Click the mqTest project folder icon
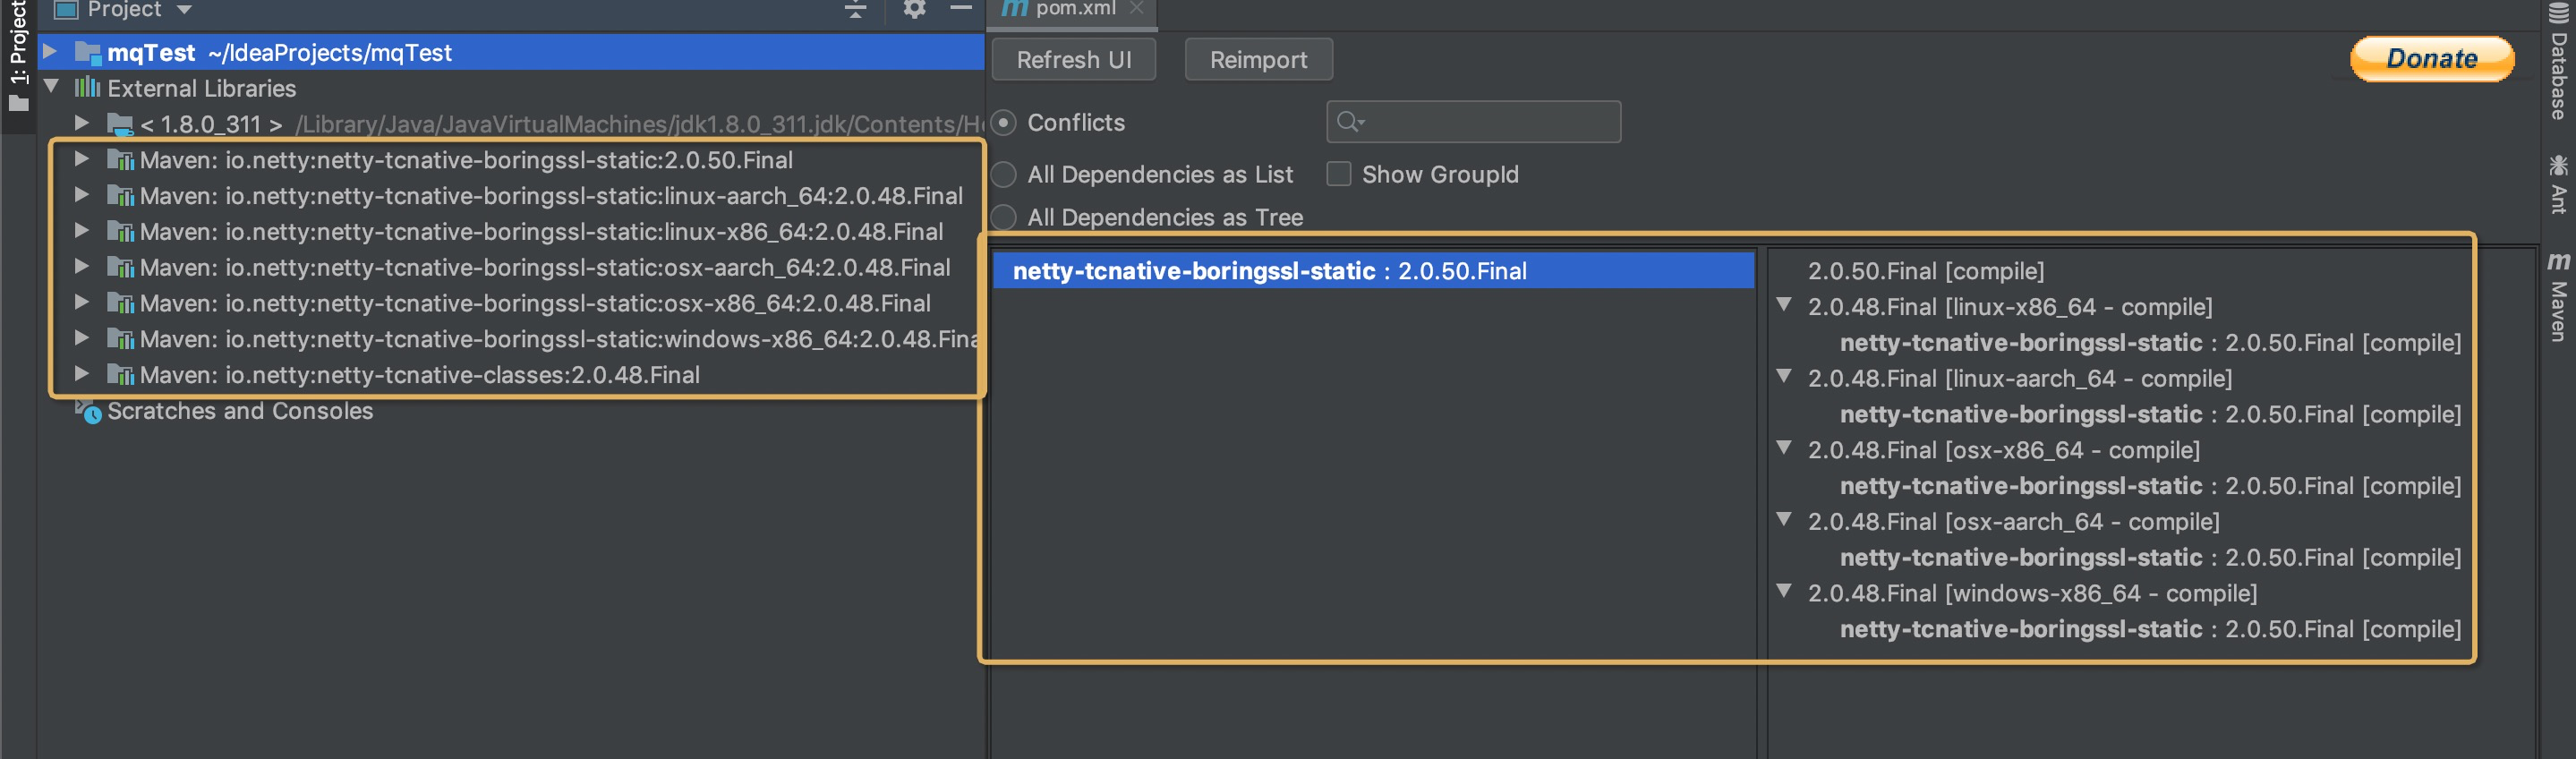2576x759 pixels. tap(88, 52)
